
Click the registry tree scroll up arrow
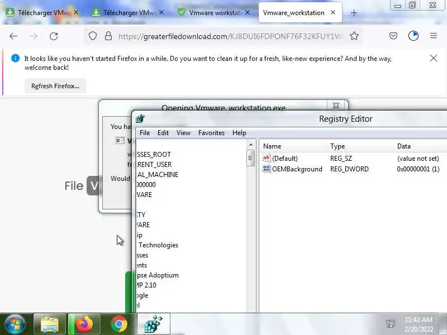pos(251,145)
